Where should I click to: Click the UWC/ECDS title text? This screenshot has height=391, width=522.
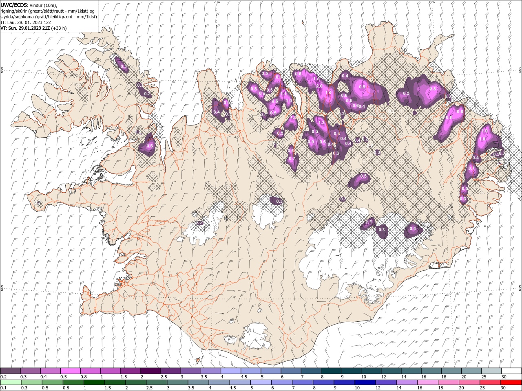[14, 4]
